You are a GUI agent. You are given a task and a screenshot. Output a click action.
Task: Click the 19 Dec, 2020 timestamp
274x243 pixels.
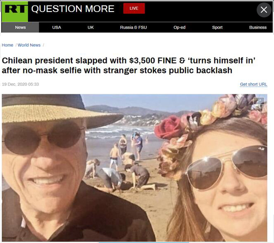[x=20, y=84]
